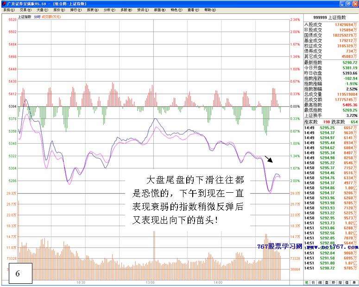Select the 基金成交 row
359x287 pixels.
[x=331, y=41]
